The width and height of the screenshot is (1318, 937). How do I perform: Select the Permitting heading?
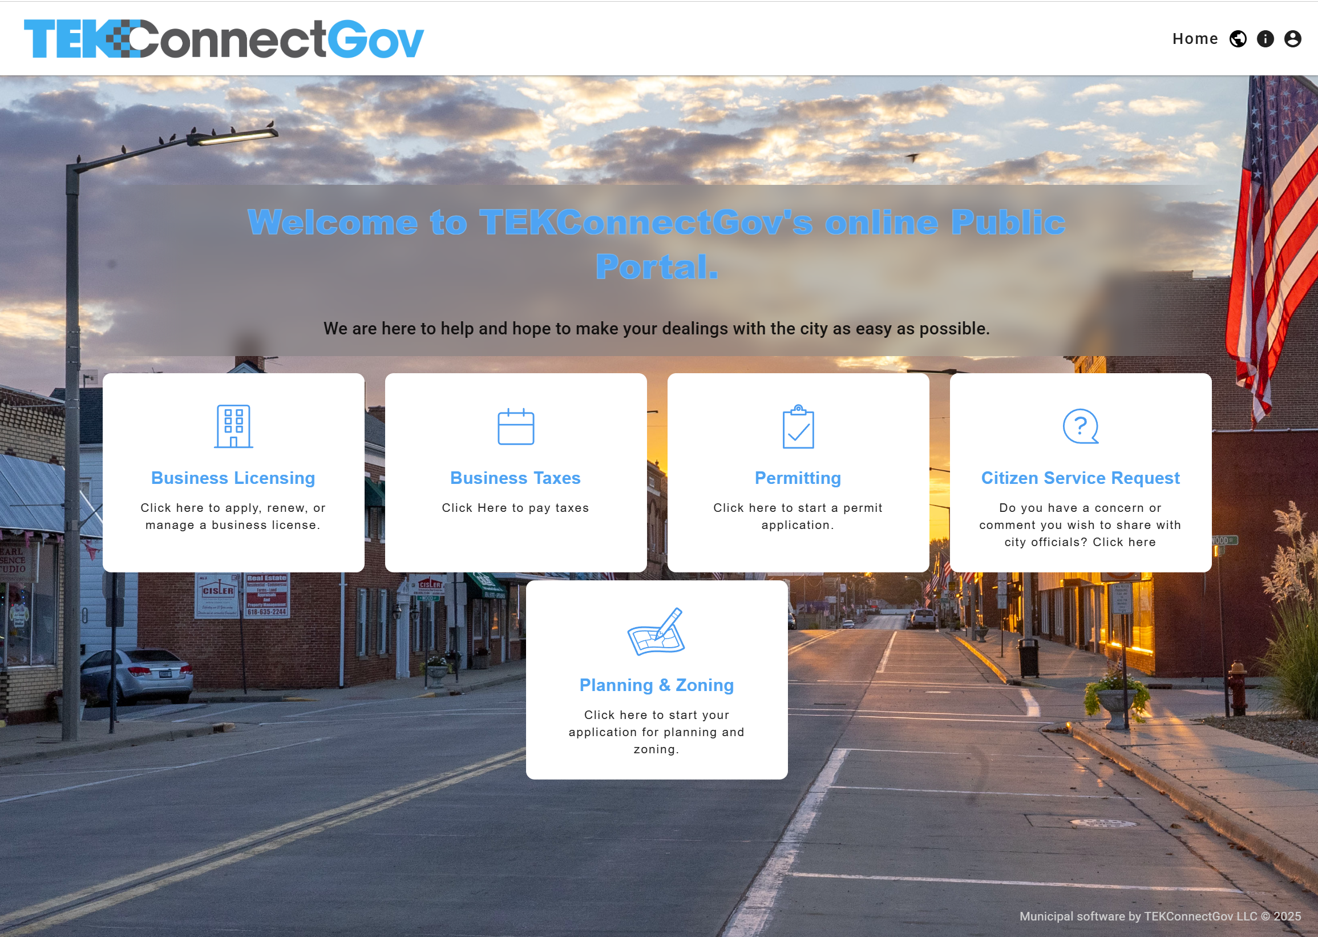[x=798, y=478]
